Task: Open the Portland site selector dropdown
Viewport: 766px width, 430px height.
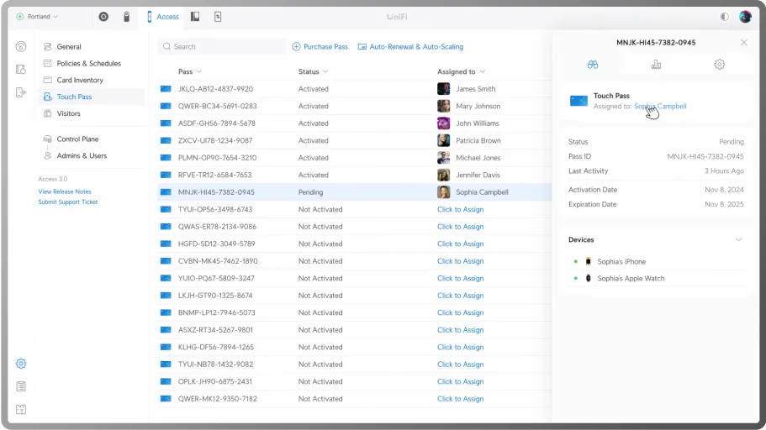Action: (x=37, y=17)
